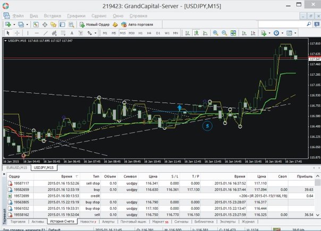Tile chart windows icon
Screen dimensions: 321x231
point(233,33)
